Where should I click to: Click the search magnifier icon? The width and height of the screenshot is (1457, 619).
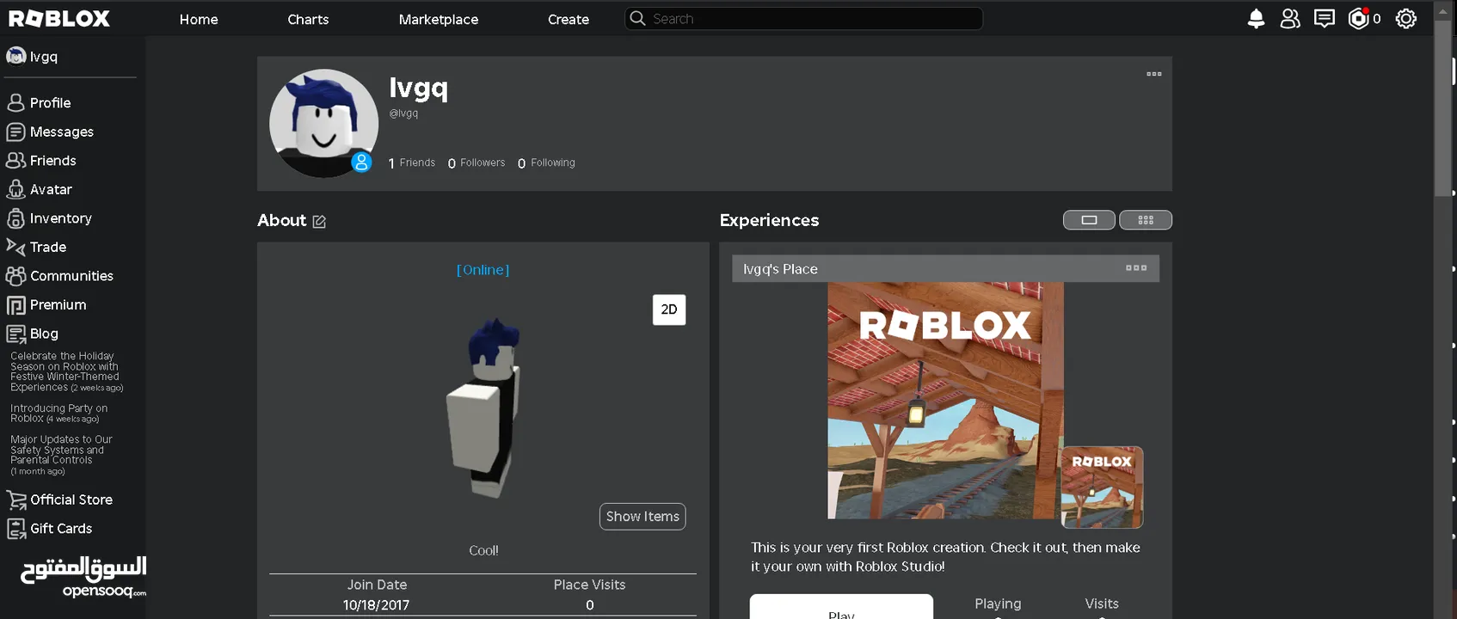click(x=637, y=18)
